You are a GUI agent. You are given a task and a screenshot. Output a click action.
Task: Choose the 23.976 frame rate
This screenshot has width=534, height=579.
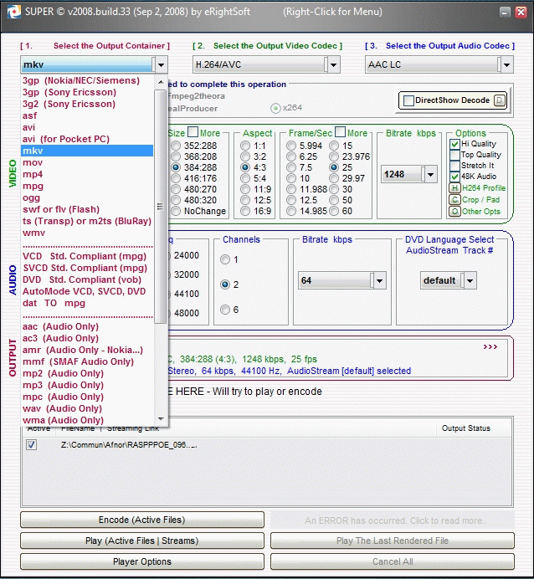pyautogui.click(x=334, y=156)
